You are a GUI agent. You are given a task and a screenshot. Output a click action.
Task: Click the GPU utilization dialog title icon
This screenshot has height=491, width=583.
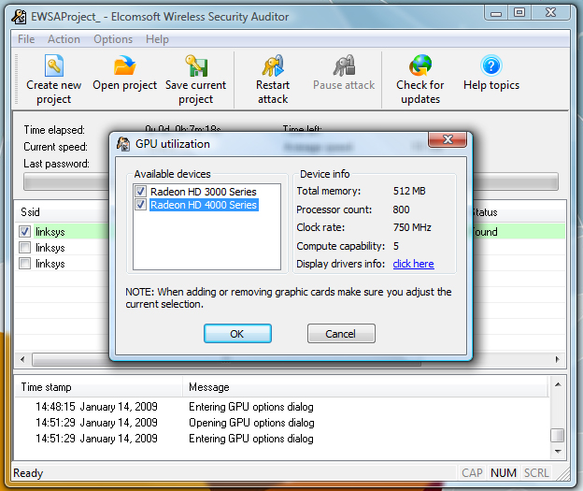coord(123,144)
